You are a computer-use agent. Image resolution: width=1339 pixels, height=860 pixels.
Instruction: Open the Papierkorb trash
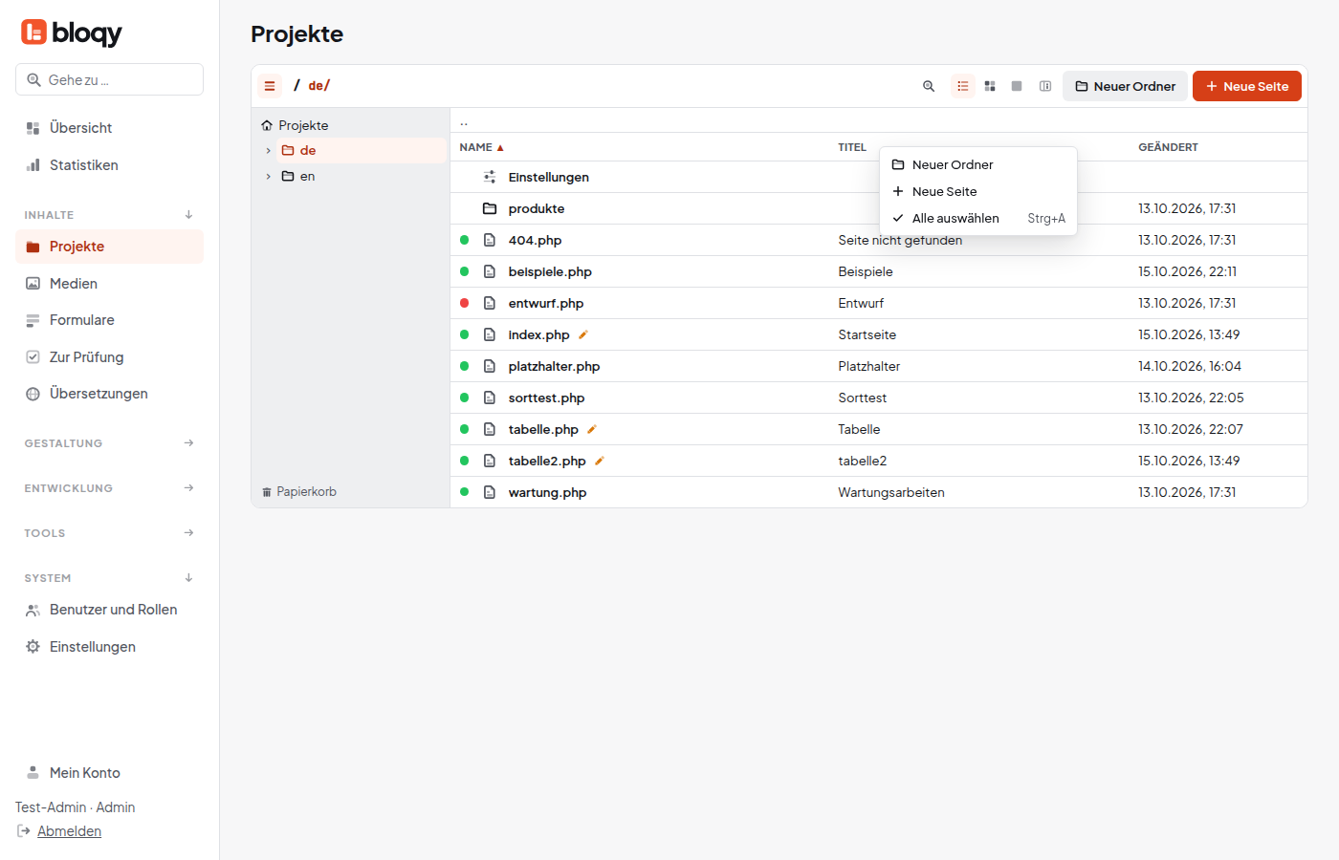299,492
